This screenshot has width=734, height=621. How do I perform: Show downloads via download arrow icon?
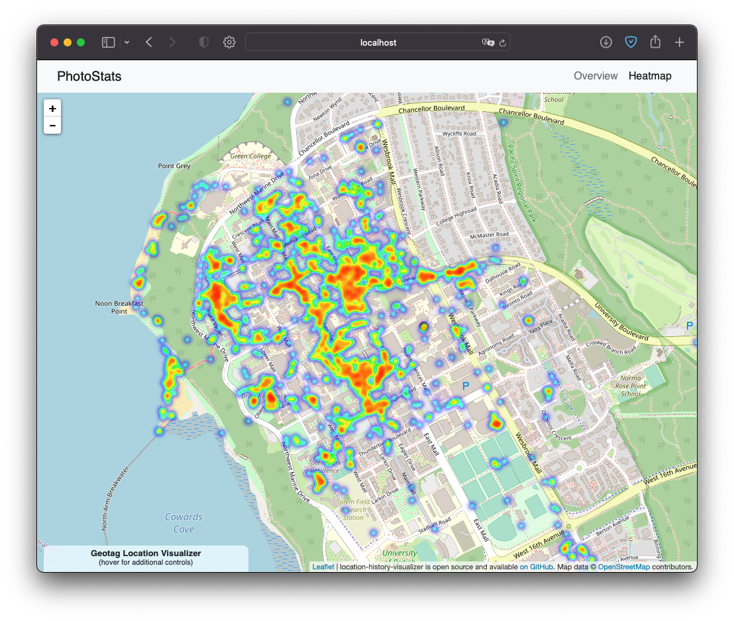[x=605, y=42]
